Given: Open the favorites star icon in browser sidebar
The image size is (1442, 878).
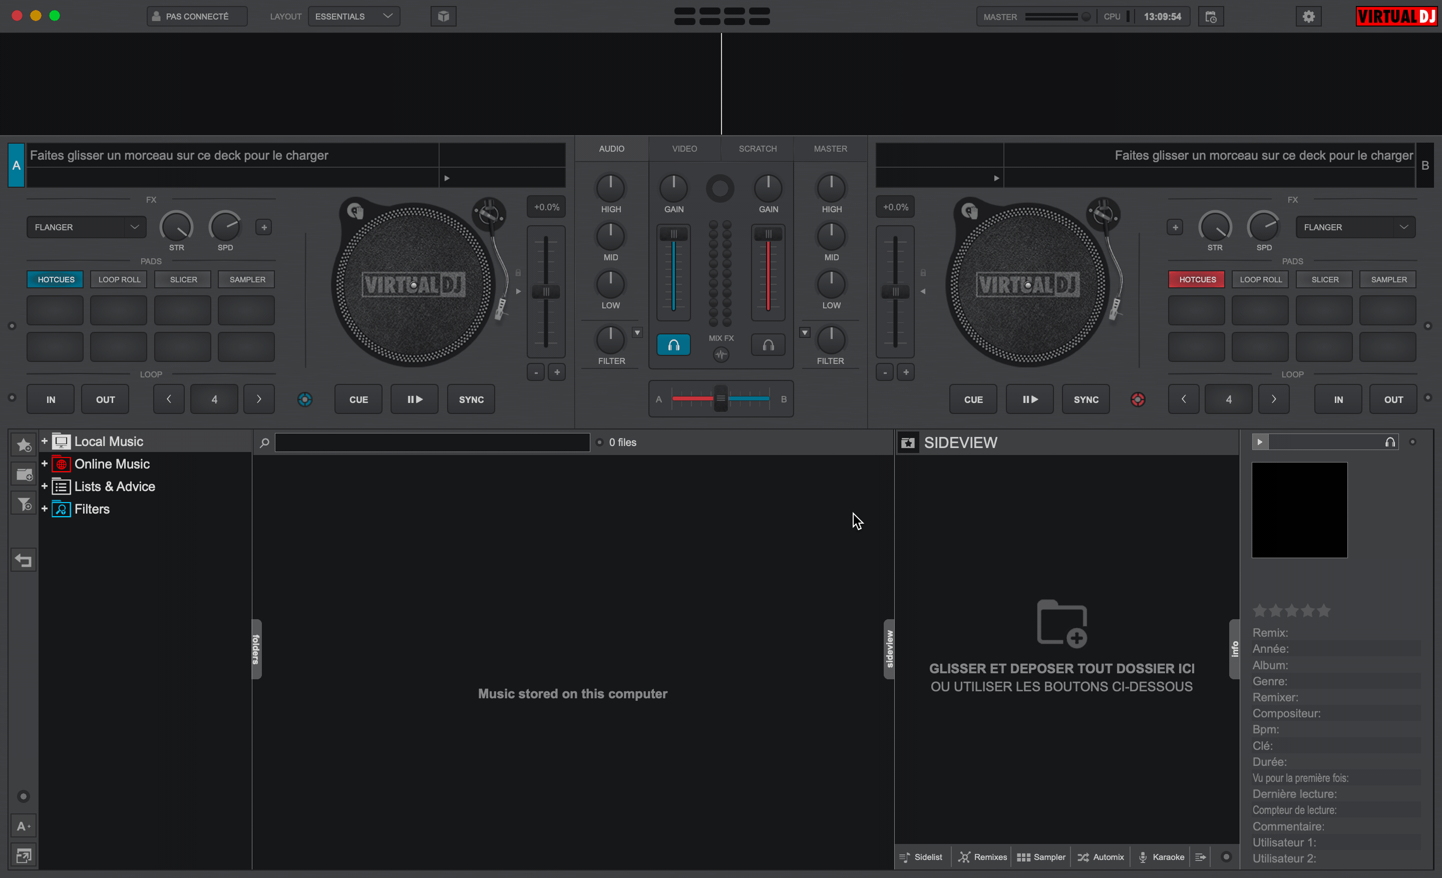Looking at the screenshot, I should click(x=24, y=445).
